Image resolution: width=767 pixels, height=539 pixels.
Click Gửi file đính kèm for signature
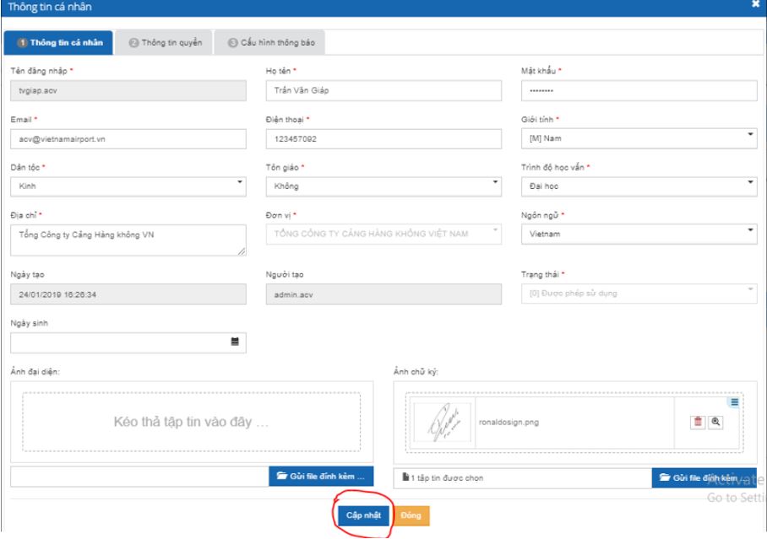click(x=704, y=477)
